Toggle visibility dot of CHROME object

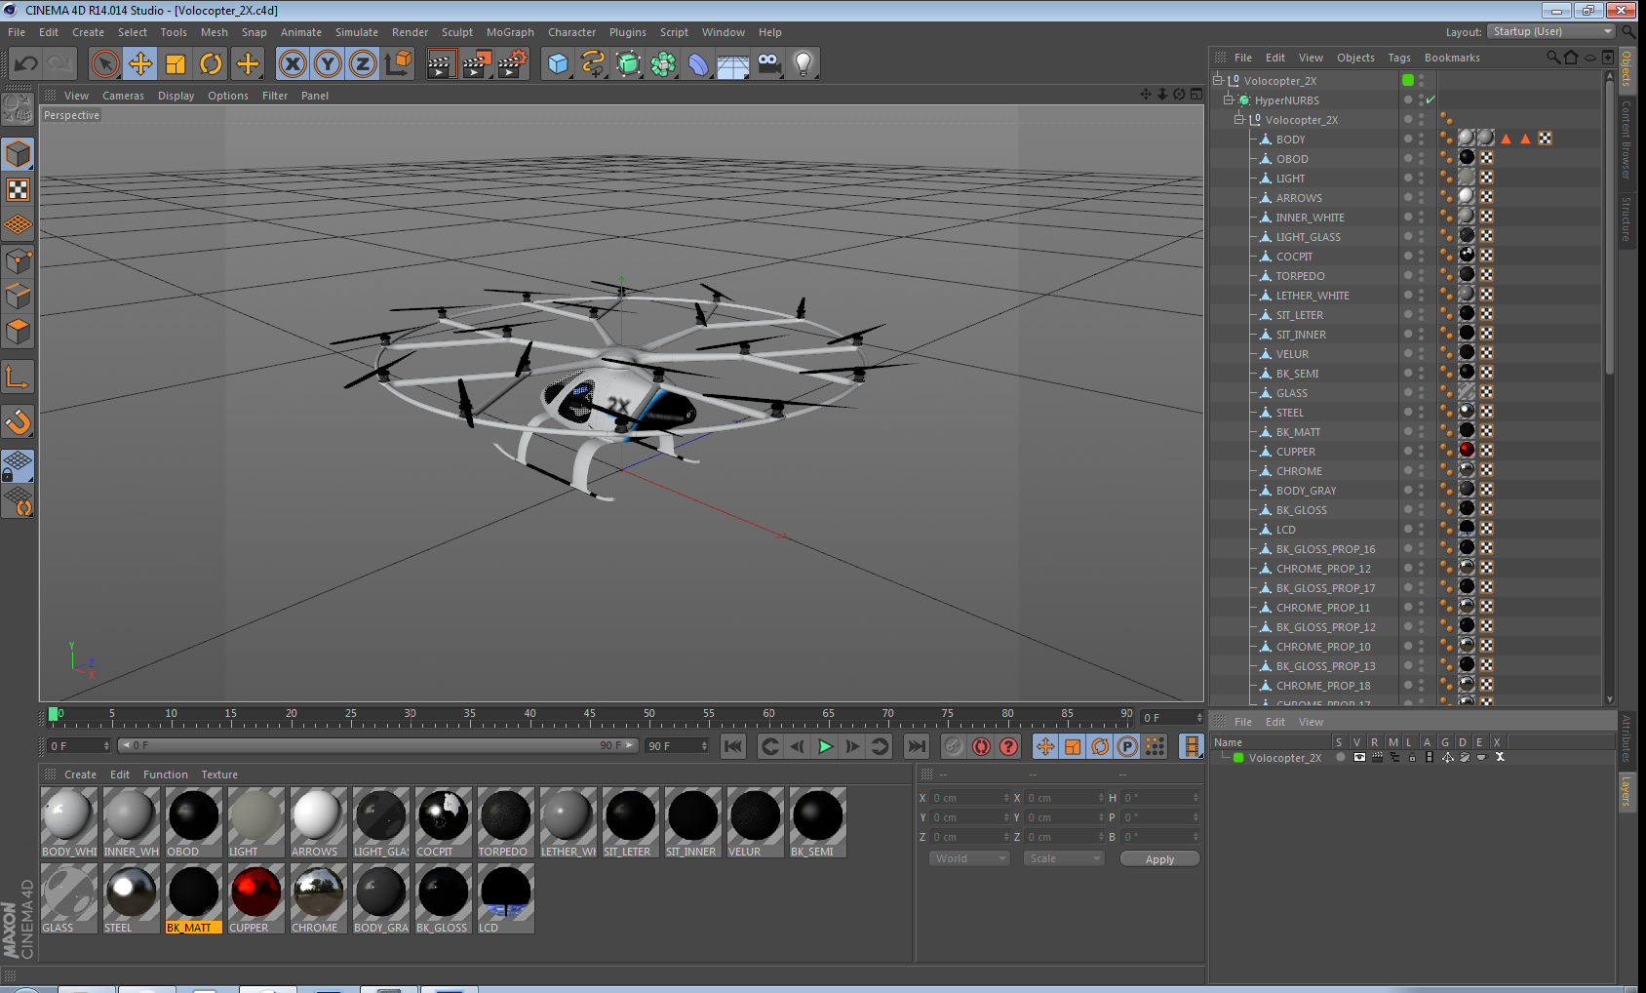1408,469
